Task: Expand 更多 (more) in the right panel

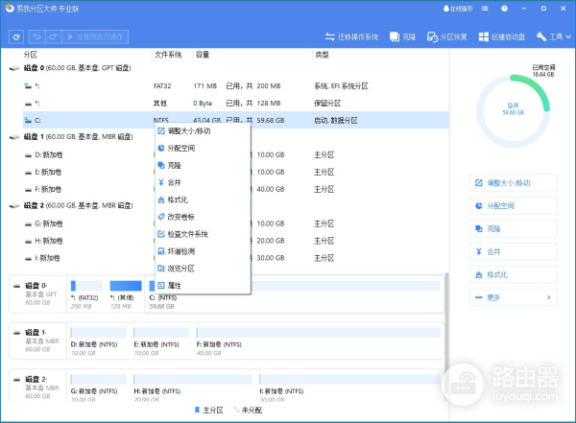Action: pos(514,297)
